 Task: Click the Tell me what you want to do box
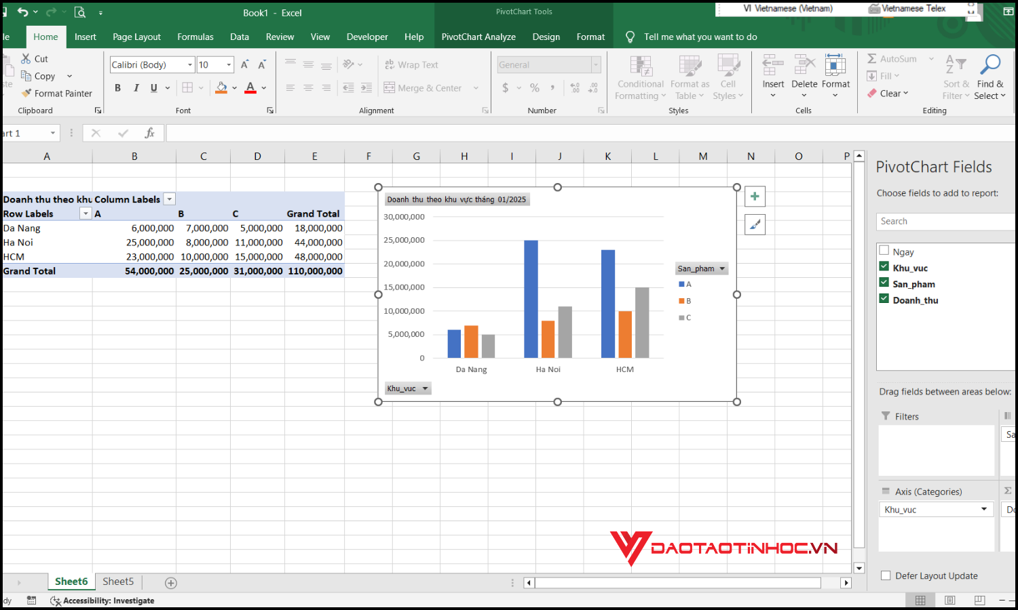tap(699, 37)
